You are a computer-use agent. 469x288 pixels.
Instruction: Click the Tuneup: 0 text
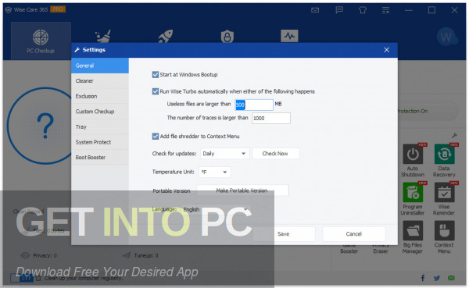pyautogui.click(x=146, y=255)
